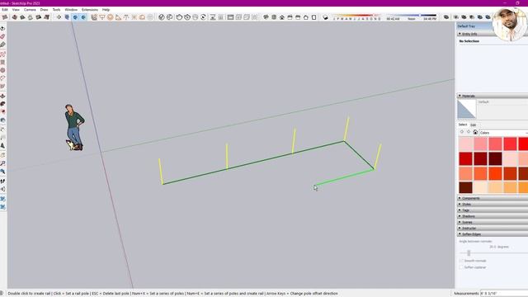This screenshot has height=297, width=528.
Task: Expand the Instructor panel
Action: click(x=493, y=229)
